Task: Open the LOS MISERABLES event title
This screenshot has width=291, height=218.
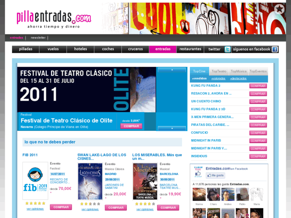Action: pyautogui.click(x=157, y=157)
